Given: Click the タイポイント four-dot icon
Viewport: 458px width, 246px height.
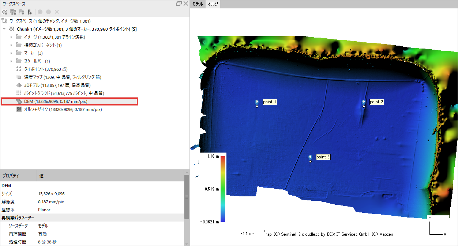Looking at the screenshot, I should (19, 69).
